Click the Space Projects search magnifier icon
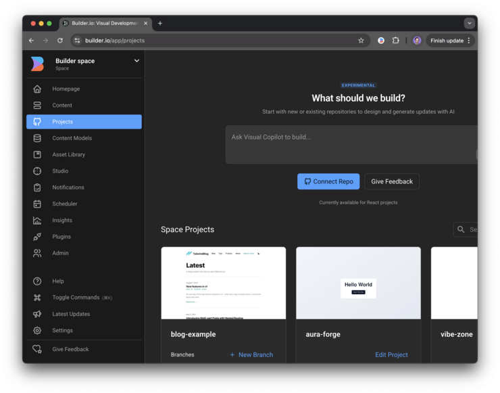The width and height of the screenshot is (500, 393). click(461, 229)
